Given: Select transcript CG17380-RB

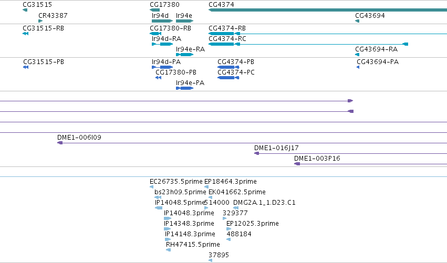Looking at the screenshot, I should pyautogui.click(x=171, y=28).
